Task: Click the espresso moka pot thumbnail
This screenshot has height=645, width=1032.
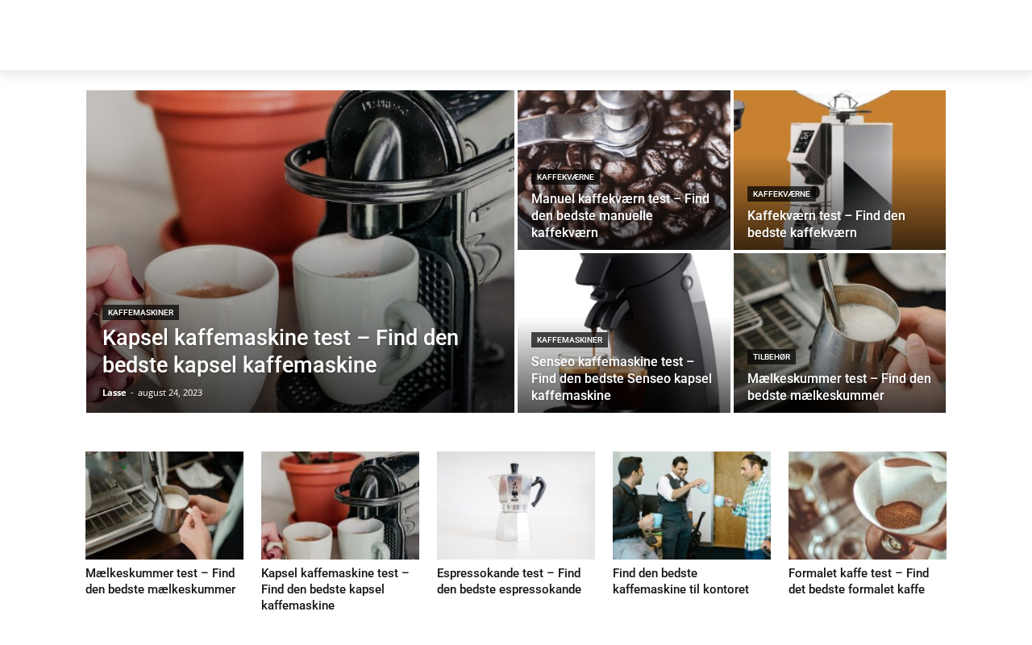Action: [516, 506]
